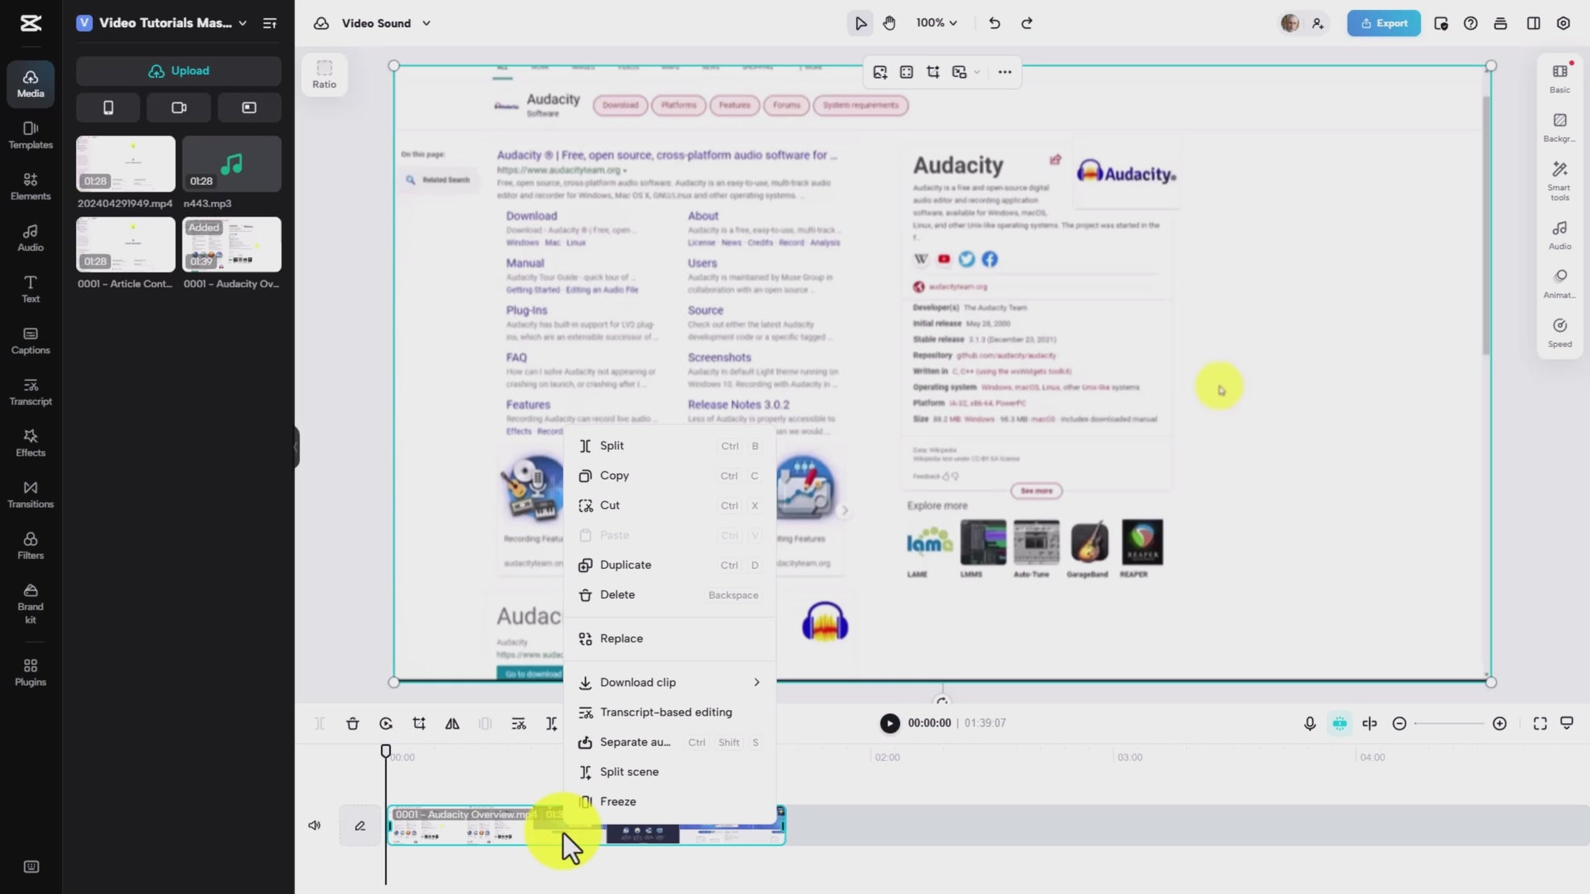Click the Export button

[x=1383, y=23]
